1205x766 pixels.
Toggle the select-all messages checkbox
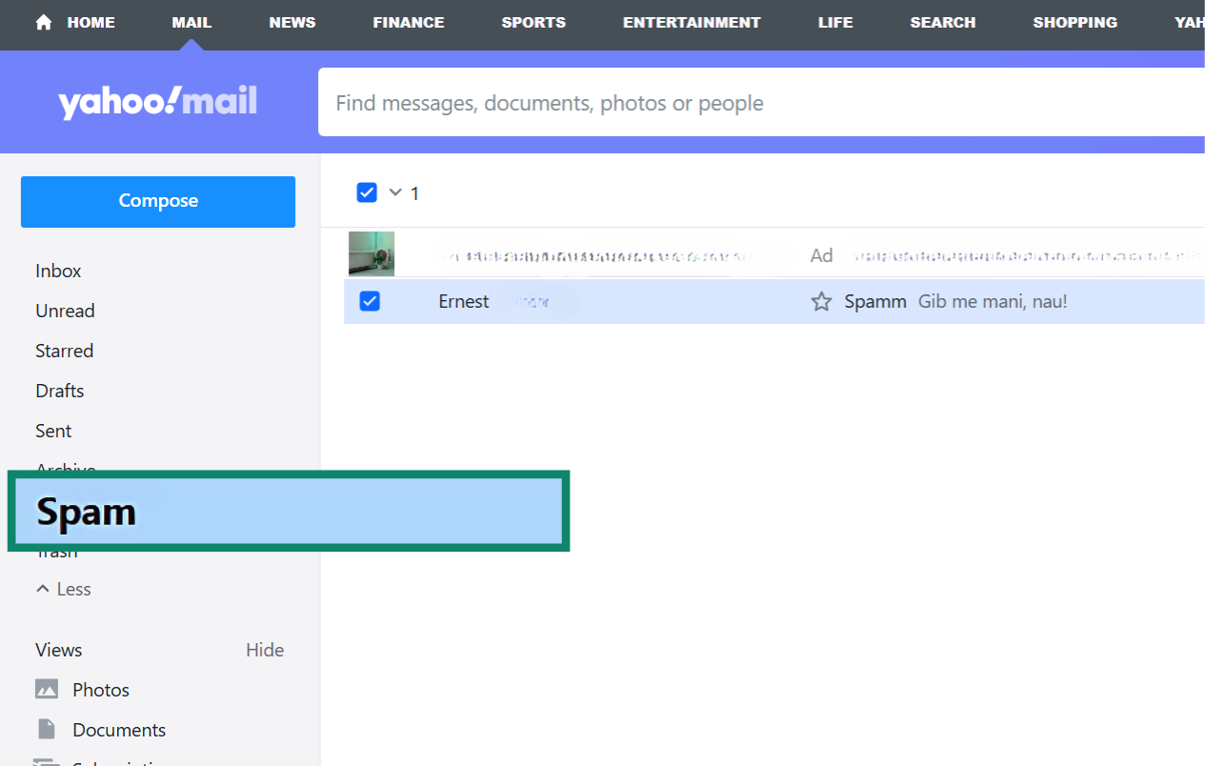(x=367, y=192)
